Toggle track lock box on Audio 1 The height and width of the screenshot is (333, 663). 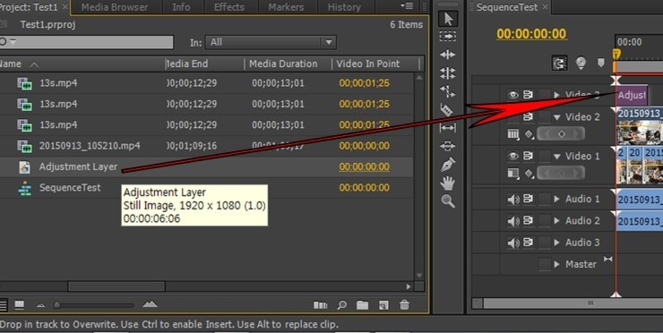(545, 199)
